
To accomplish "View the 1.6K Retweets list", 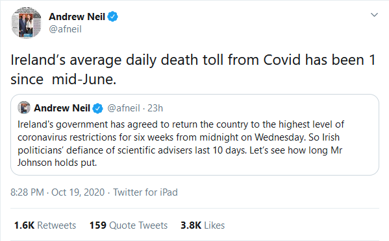I will point(45,225).
